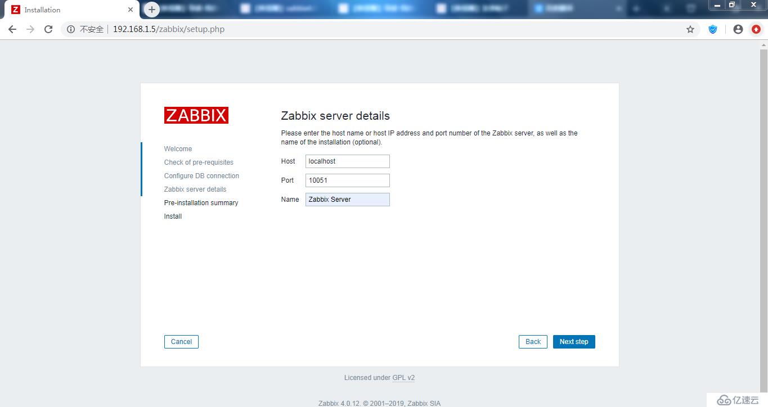Click the Cancel button
The height and width of the screenshot is (407, 768).
click(x=181, y=342)
